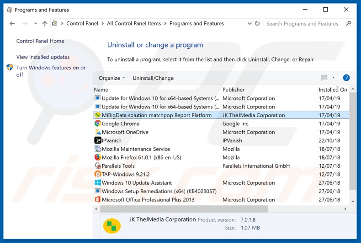Click Programs and Features breadcrumb segment
This screenshot has width=361, height=243.
click(196, 23)
